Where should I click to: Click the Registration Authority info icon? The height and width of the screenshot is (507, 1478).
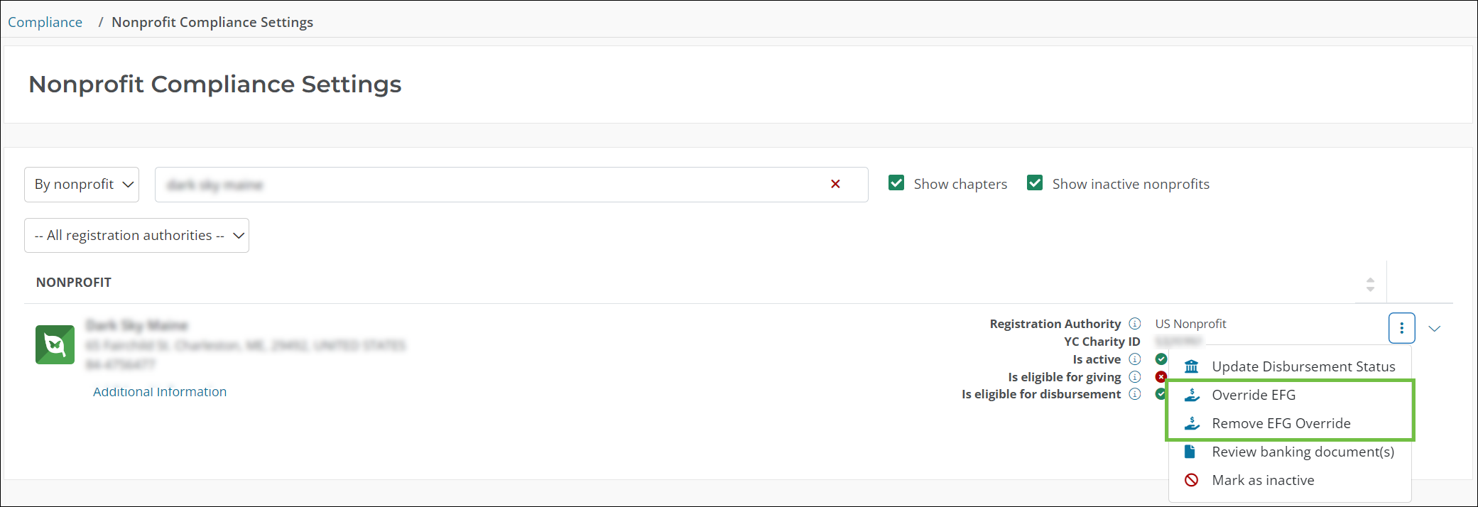click(1135, 324)
